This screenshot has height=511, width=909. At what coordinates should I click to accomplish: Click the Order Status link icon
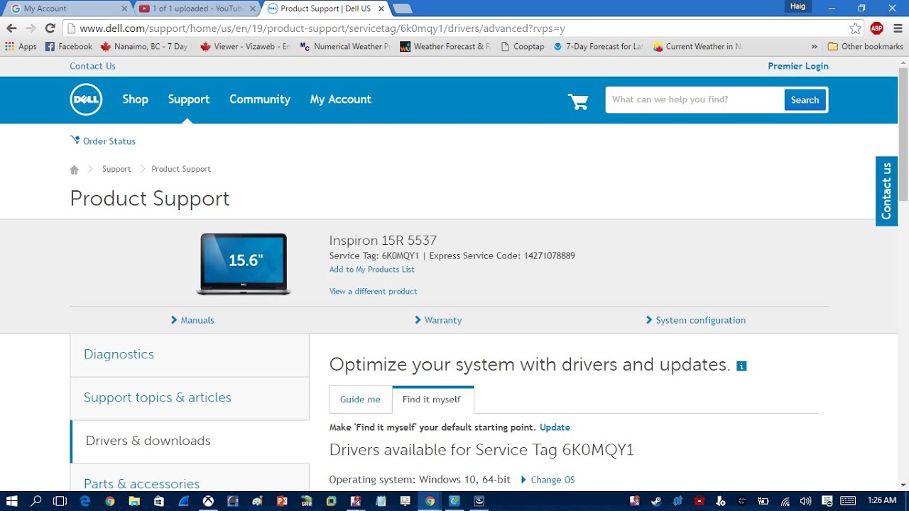coord(75,141)
